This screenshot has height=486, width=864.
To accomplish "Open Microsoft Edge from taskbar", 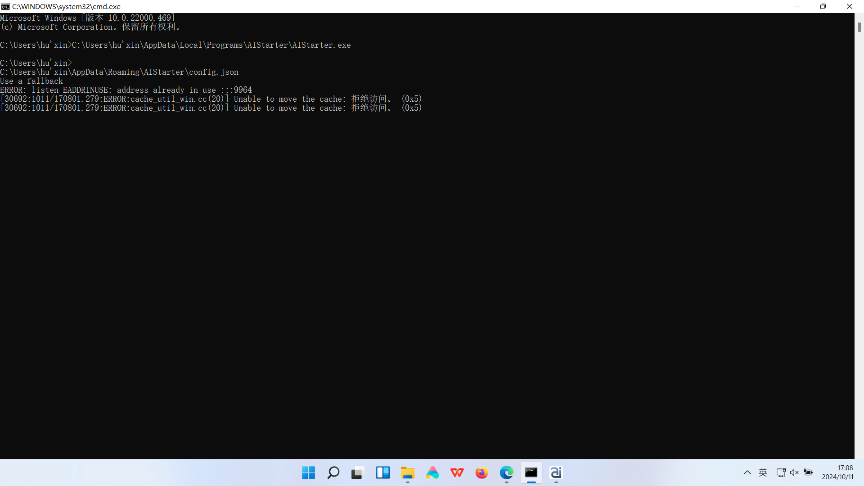I will (x=507, y=472).
